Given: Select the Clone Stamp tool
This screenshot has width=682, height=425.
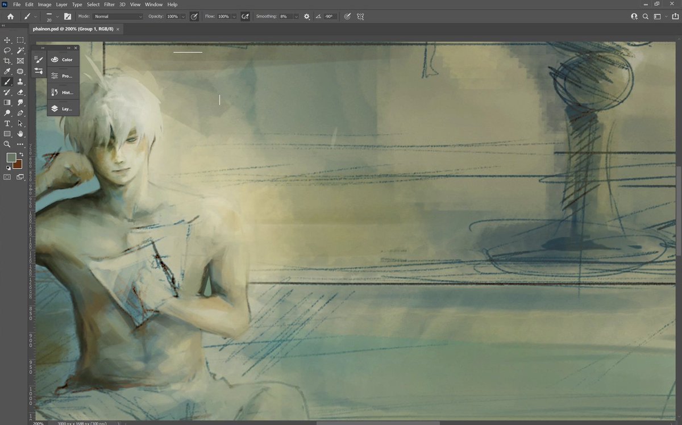Looking at the screenshot, I should [x=20, y=82].
